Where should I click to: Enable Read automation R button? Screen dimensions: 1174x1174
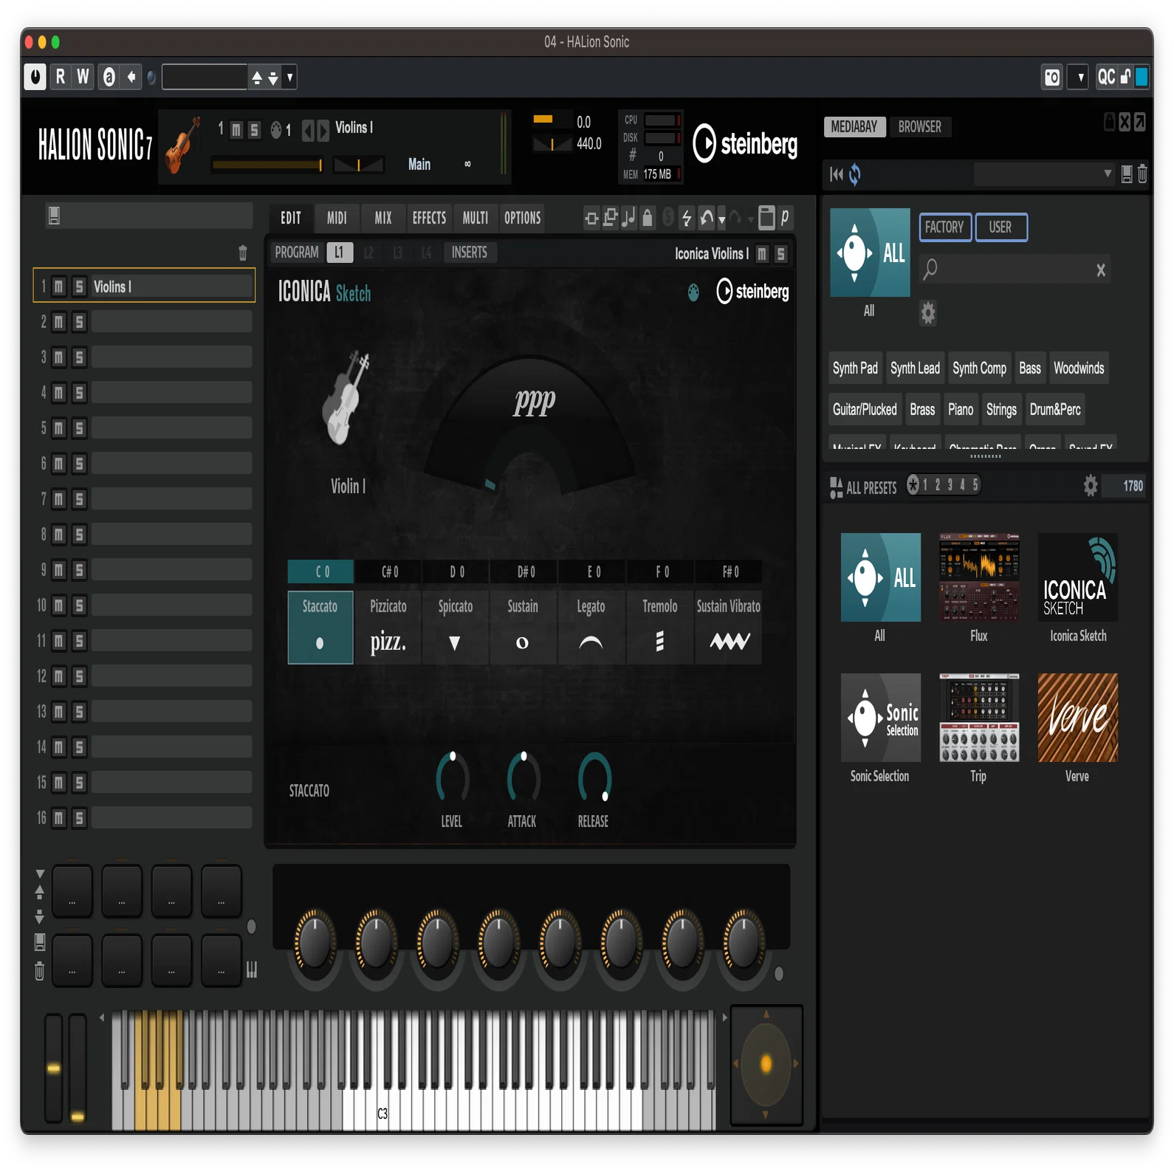[61, 77]
